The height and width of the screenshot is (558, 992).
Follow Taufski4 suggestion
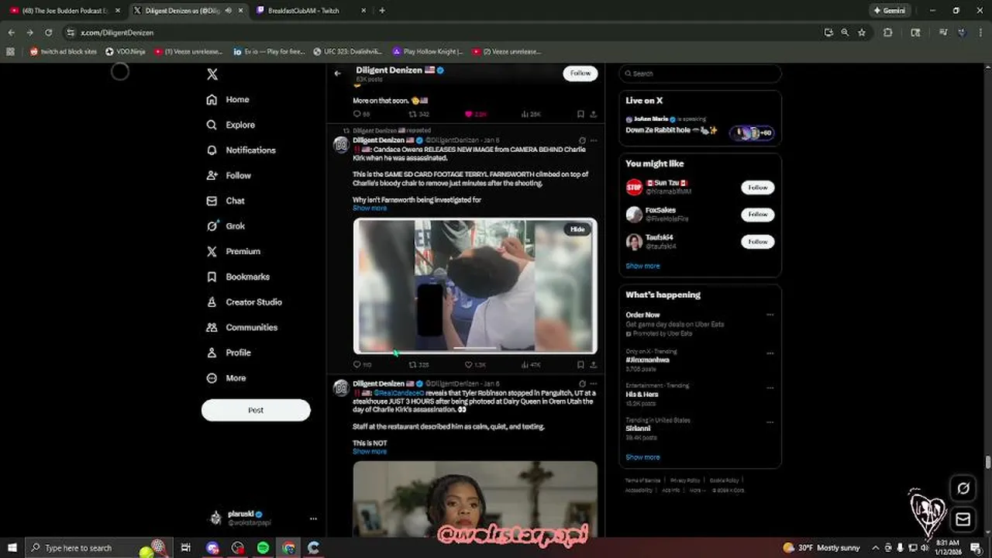point(757,242)
